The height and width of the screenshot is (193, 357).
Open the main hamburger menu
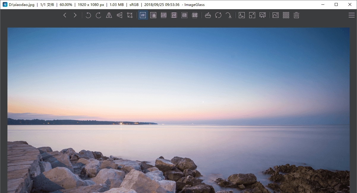[352, 15]
